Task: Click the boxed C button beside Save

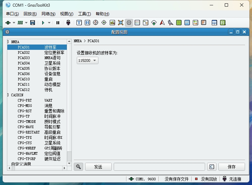Action: 212,167
